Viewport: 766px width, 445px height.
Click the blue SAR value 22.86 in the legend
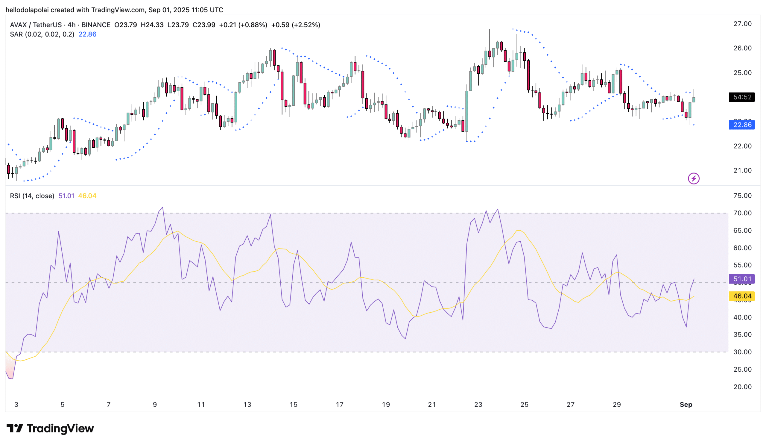88,34
